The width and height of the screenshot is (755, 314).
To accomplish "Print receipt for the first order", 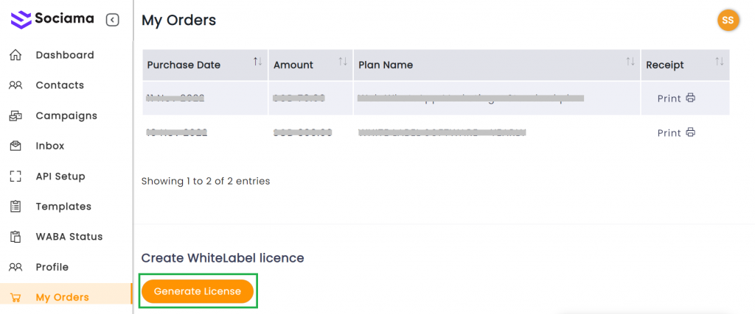I will tap(676, 98).
